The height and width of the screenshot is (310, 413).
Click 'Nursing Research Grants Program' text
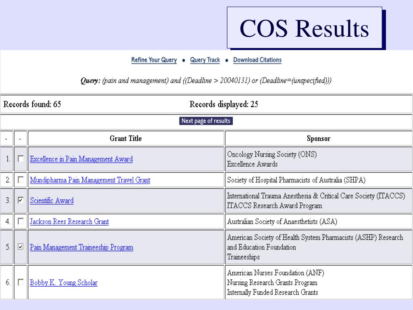(x=272, y=283)
